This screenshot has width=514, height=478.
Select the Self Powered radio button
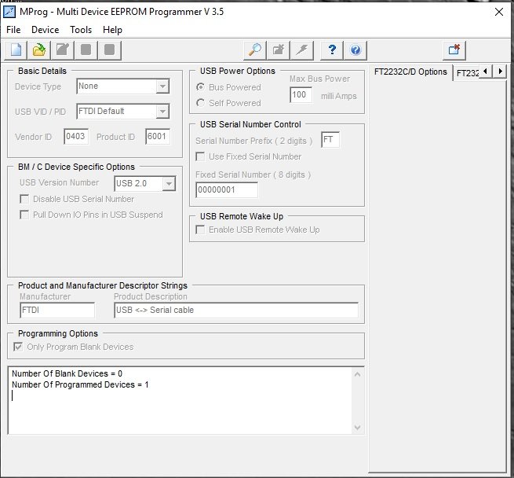click(x=200, y=103)
